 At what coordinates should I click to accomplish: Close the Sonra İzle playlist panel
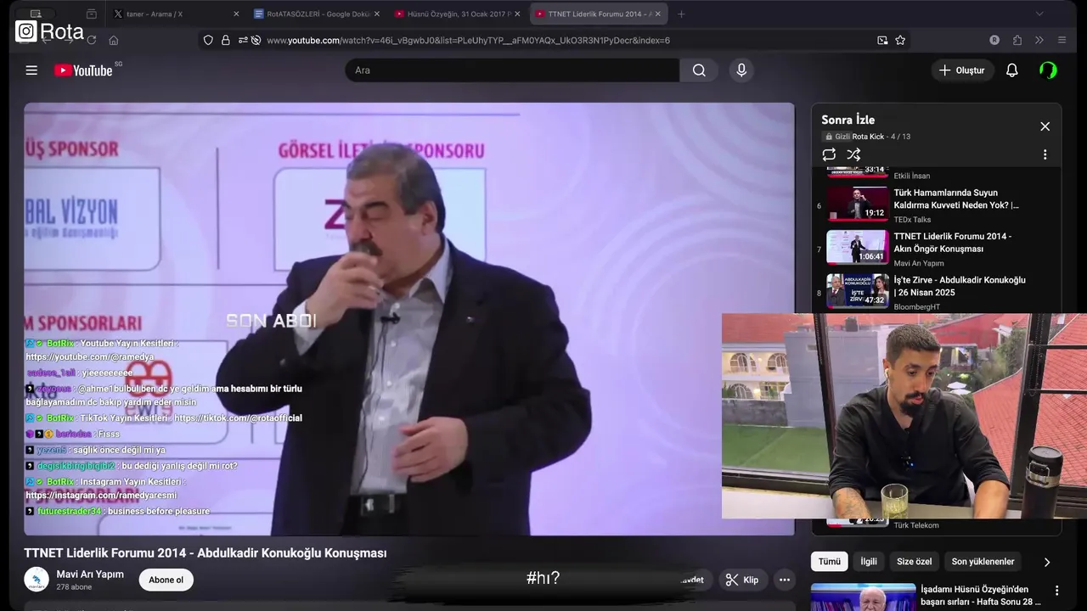point(1045,126)
